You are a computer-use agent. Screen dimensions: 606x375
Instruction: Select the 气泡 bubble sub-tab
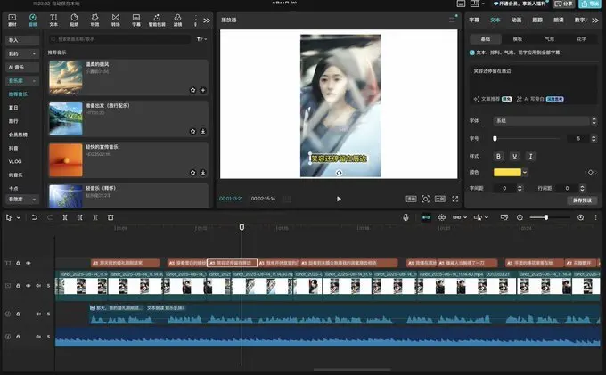tap(550, 39)
